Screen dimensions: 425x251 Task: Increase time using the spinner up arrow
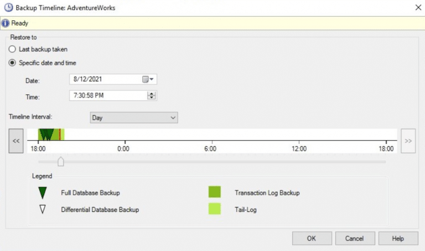151,93
